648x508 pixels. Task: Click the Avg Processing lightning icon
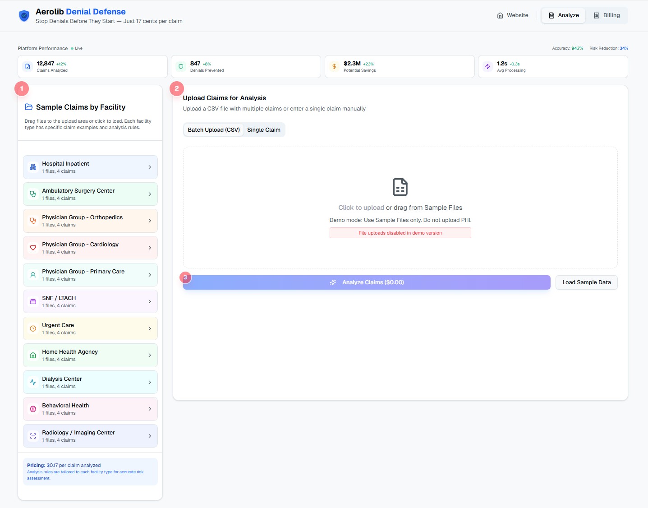pos(487,66)
